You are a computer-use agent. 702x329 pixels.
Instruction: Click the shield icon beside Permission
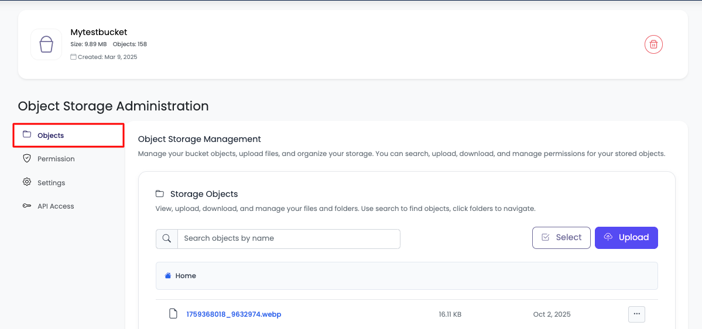coord(27,158)
